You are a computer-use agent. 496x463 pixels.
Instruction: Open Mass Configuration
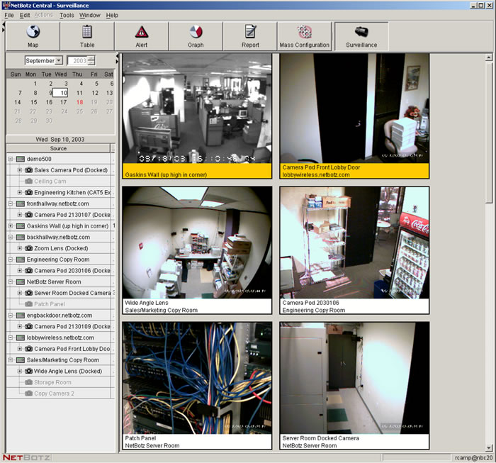pyautogui.click(x=304, y=36)
